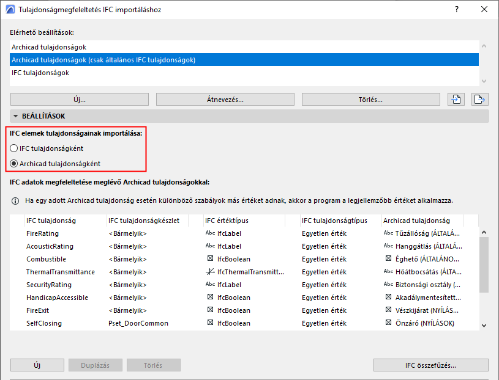This screenshot has width=499, height=380.
Task: Click down arrow of mapping table scrollbar
Action: click(x=484, y=326)
